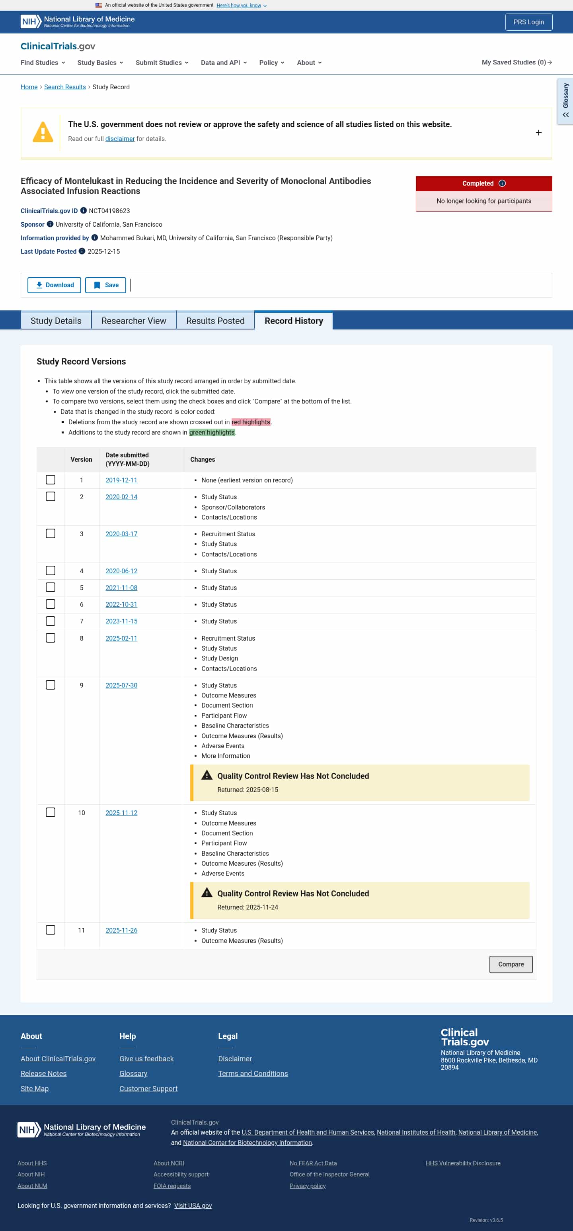Open the disclaimer link in banner

coord(120,139)
